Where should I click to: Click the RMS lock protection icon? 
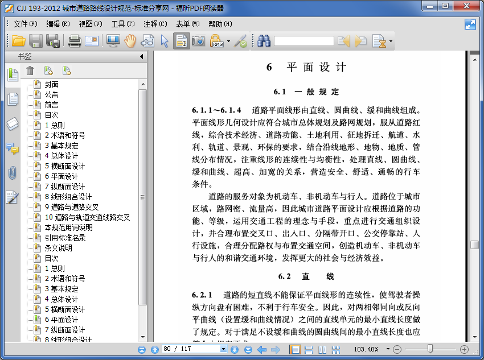tap(217, 41)
